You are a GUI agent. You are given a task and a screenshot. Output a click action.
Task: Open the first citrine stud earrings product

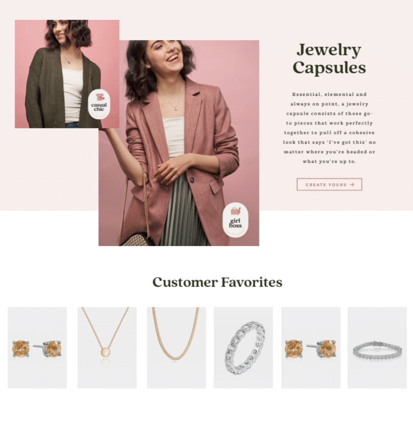point(37,347)
